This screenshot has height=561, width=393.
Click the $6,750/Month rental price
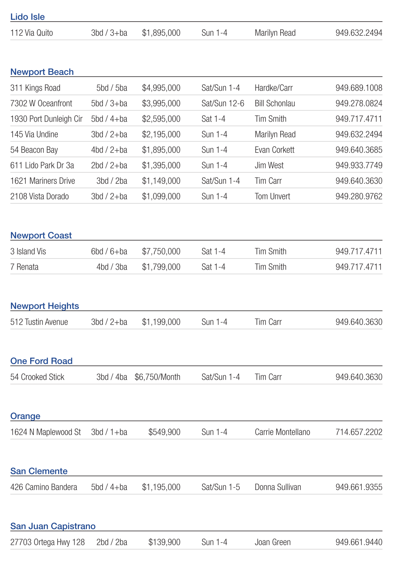coord(157,377)
